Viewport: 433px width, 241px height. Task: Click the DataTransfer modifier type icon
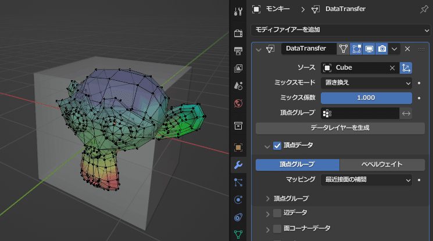click(270, 49)
